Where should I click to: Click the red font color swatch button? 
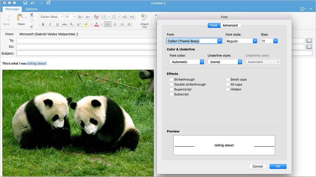(97, 24)
